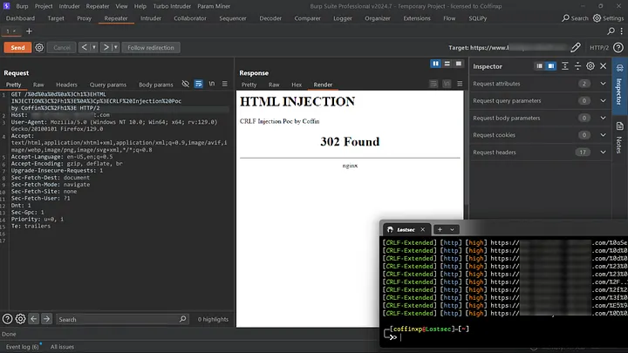
Task: Open the Turbo Intruder menu
Action: (172, 6)
